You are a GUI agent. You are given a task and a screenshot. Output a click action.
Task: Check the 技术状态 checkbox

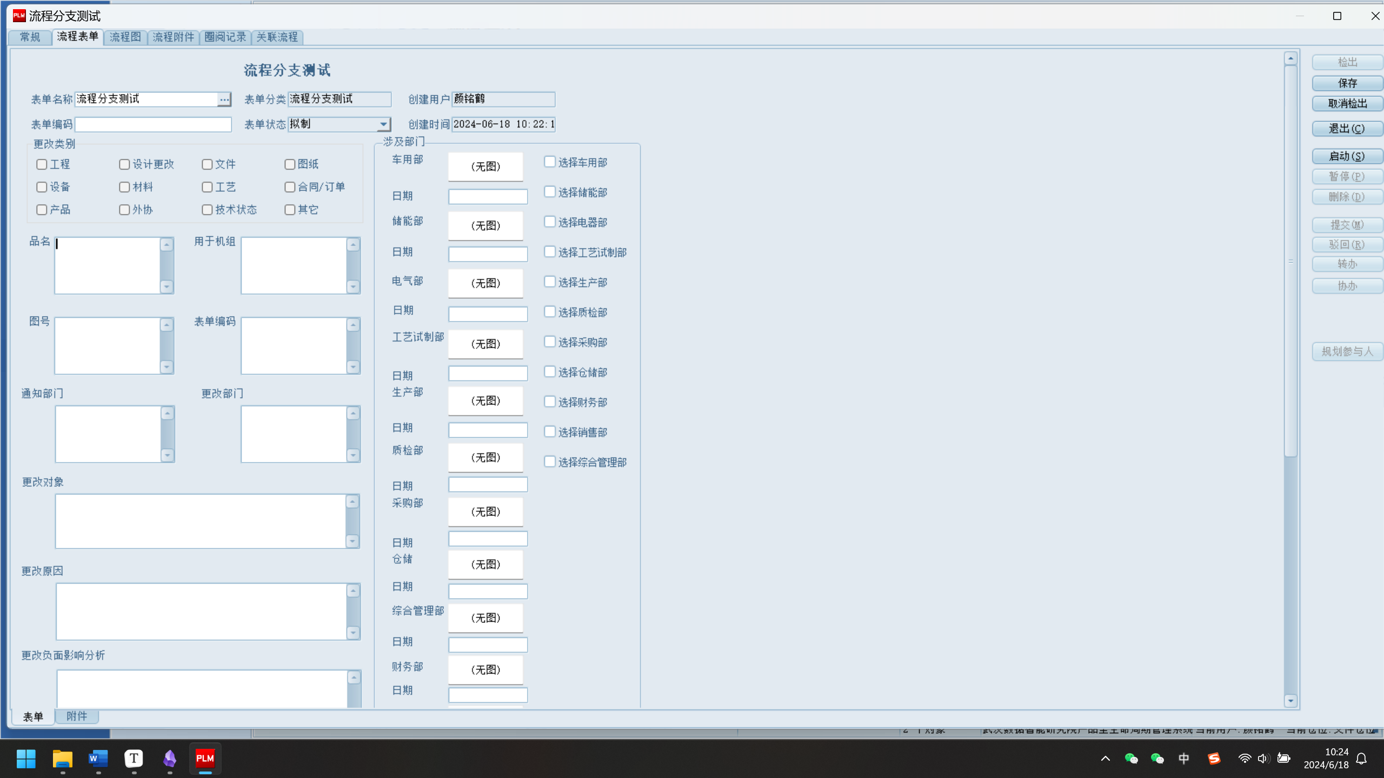(207, 210)
